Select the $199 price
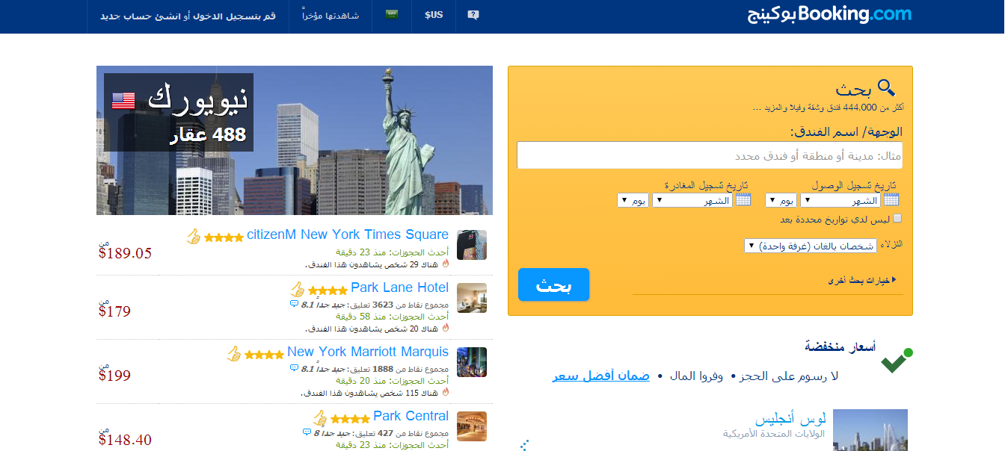 pos(114,375)
